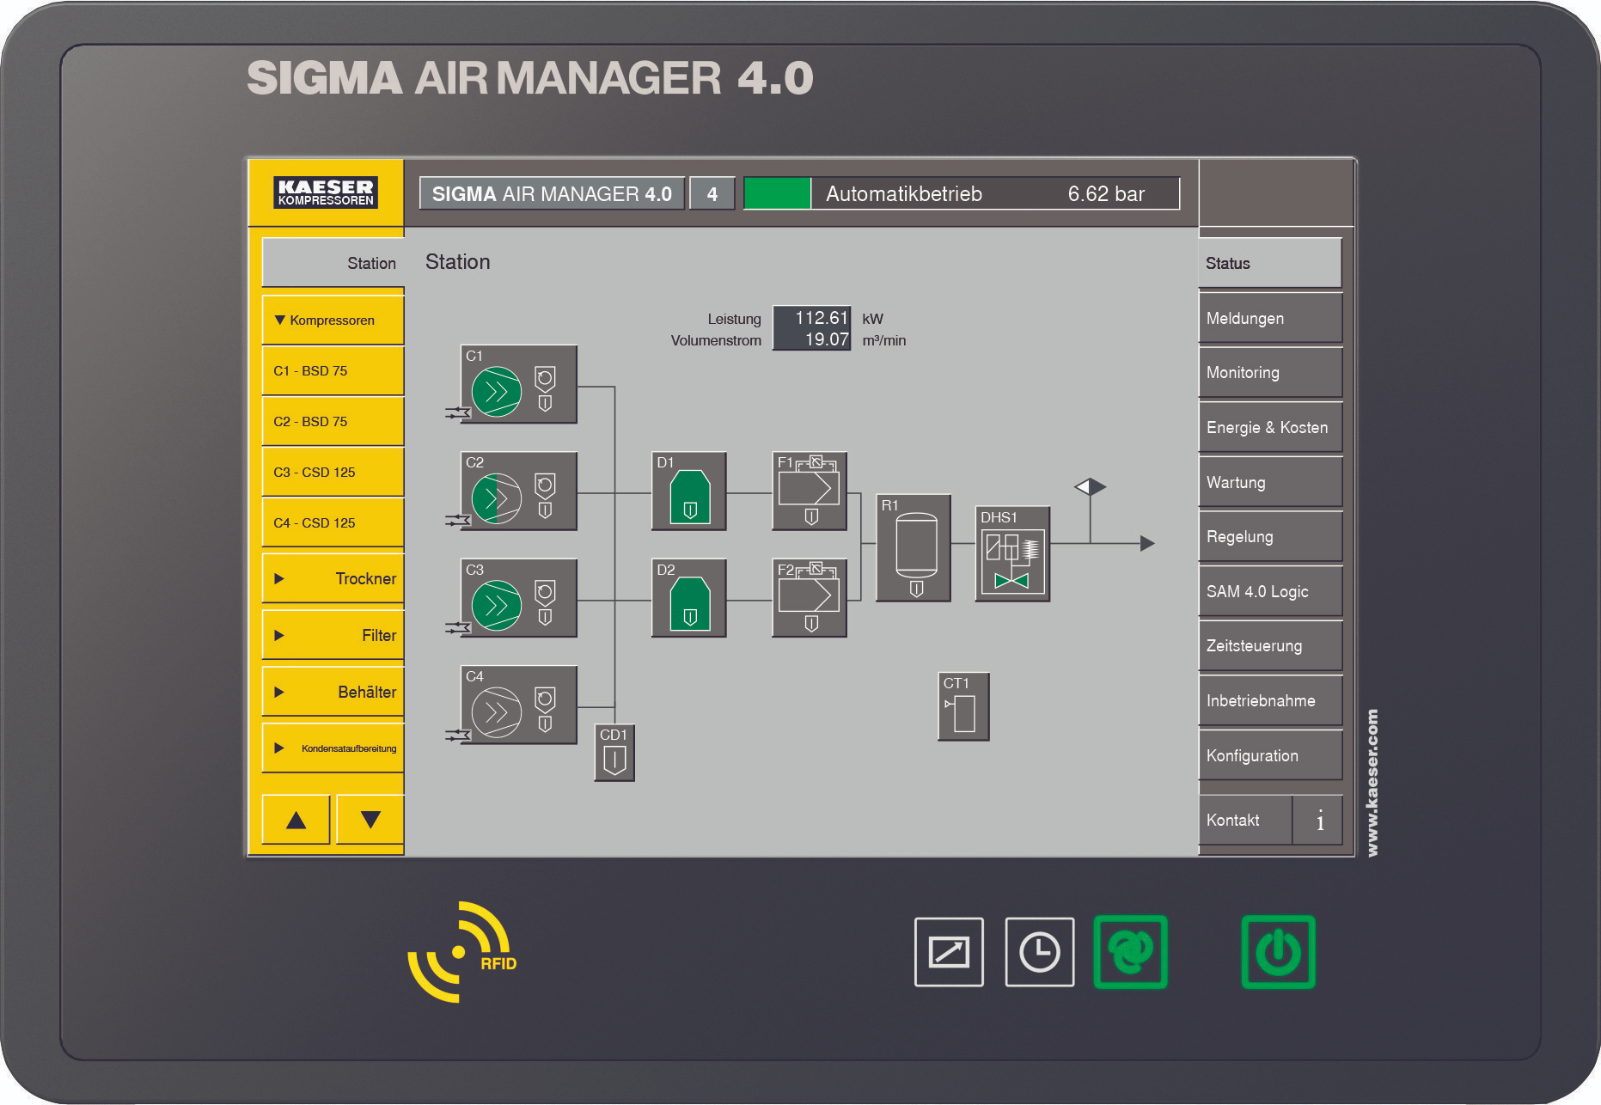Click the info icon next to Kontakt
The image size is (1601, 1105).
pos(1317,820)
